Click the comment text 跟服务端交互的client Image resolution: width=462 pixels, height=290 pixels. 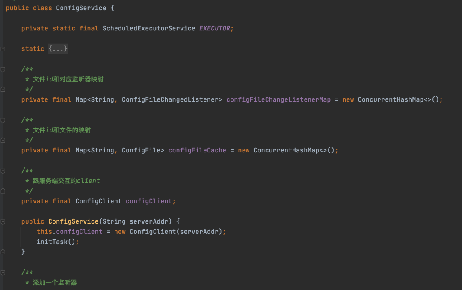(x=66, y=181)
